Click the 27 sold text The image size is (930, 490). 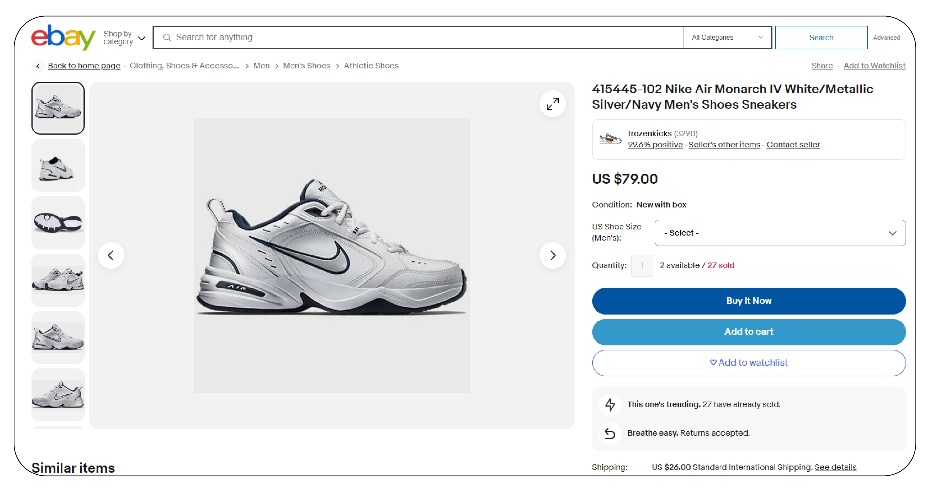click(721, 265)
